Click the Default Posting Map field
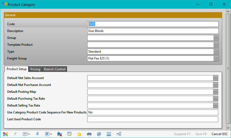Viewport: 231px width, 138px height. pyautogui.click(x=150, y=92)
